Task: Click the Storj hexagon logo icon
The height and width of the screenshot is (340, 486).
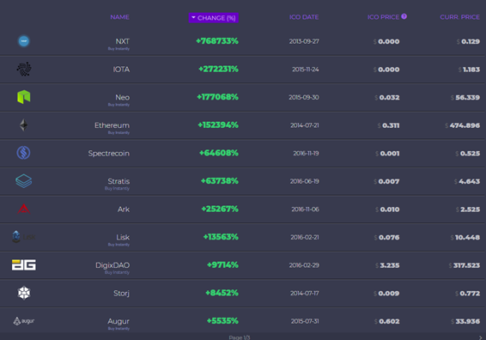Action: click(x=24, y=293)
